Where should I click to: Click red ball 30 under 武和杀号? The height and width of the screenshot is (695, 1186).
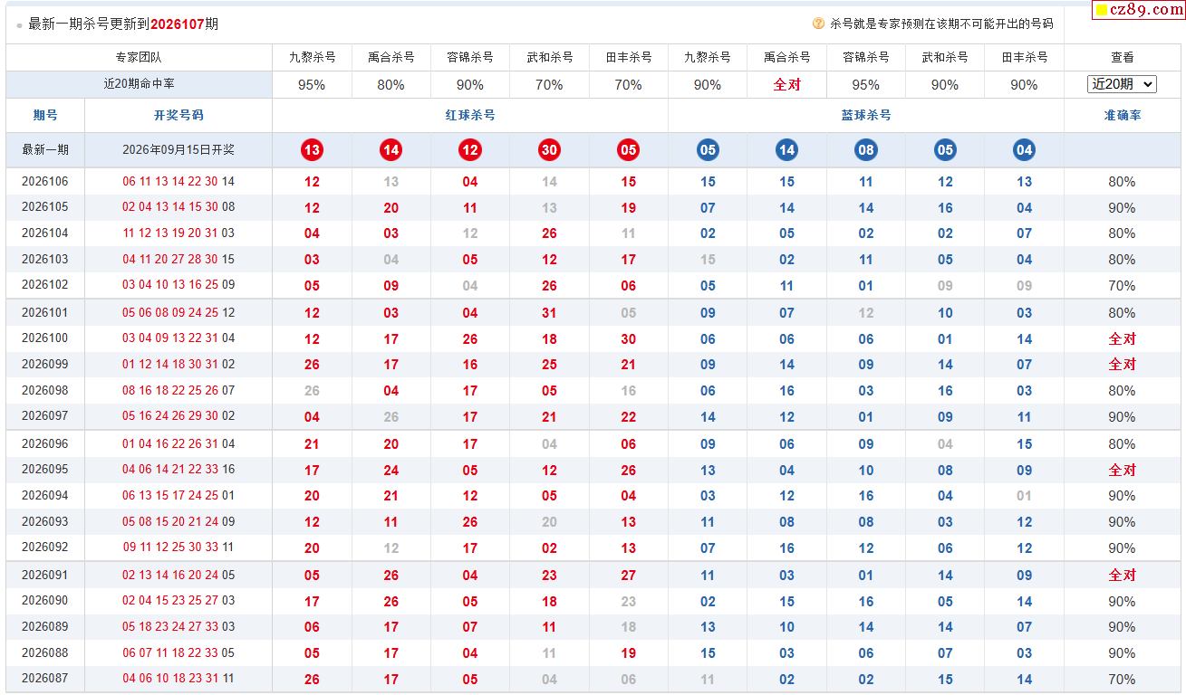pos(549,150)
